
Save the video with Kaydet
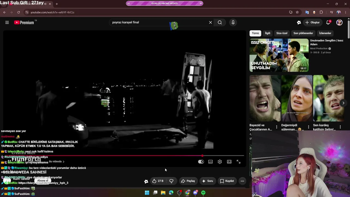pyautogui.click(x=227, y=181)
